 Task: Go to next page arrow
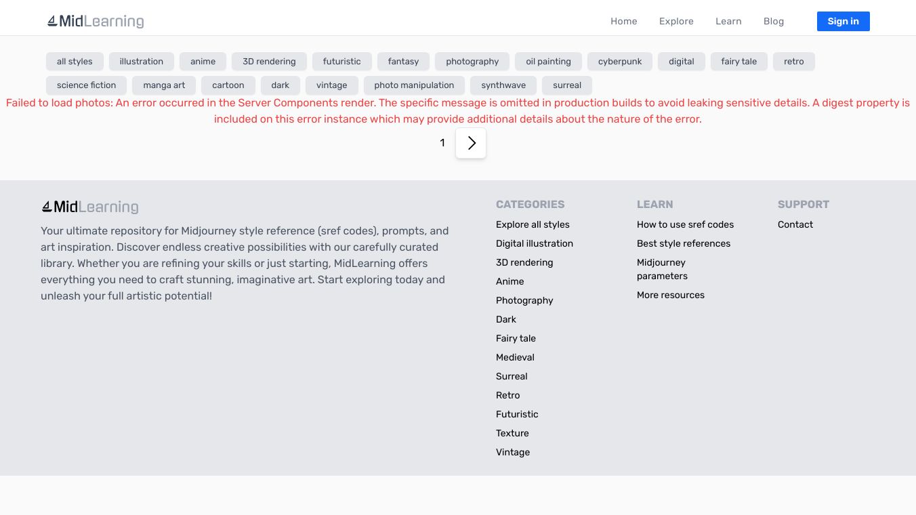(x=471, y=143)
